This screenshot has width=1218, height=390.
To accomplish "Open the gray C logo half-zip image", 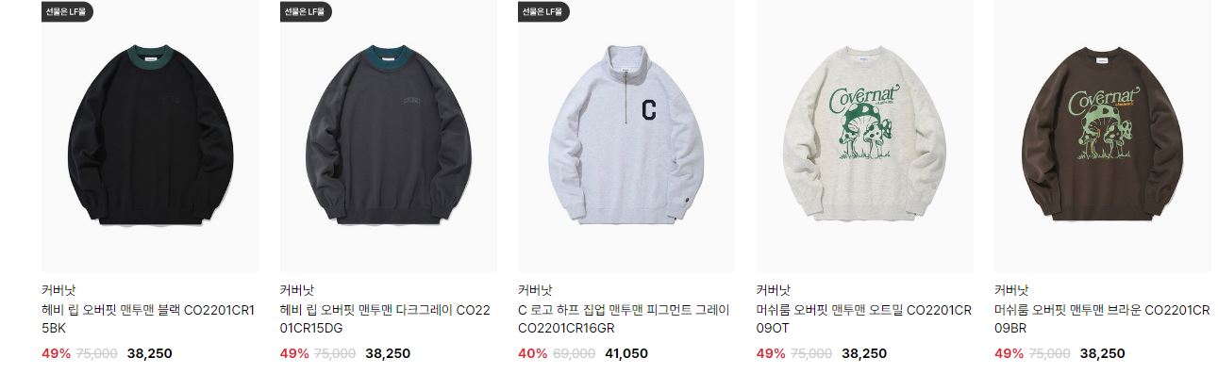I will click(x=626, y=136).
